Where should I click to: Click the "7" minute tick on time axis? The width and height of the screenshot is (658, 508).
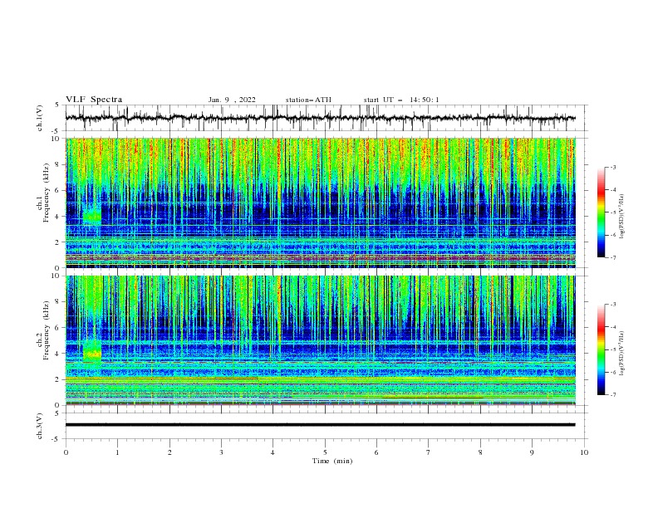click(x=429, y=452)
